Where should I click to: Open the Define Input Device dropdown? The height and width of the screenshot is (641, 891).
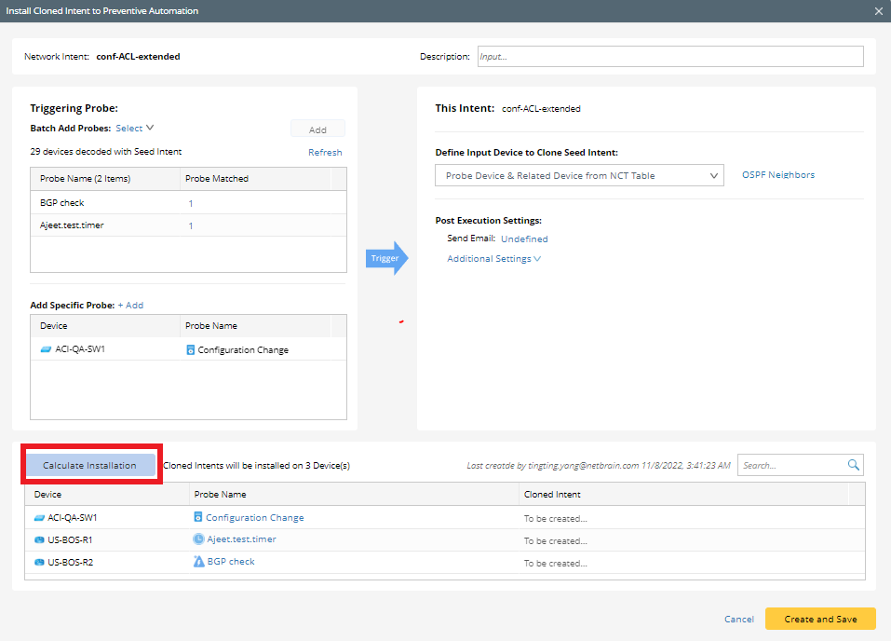pos(579,174)
